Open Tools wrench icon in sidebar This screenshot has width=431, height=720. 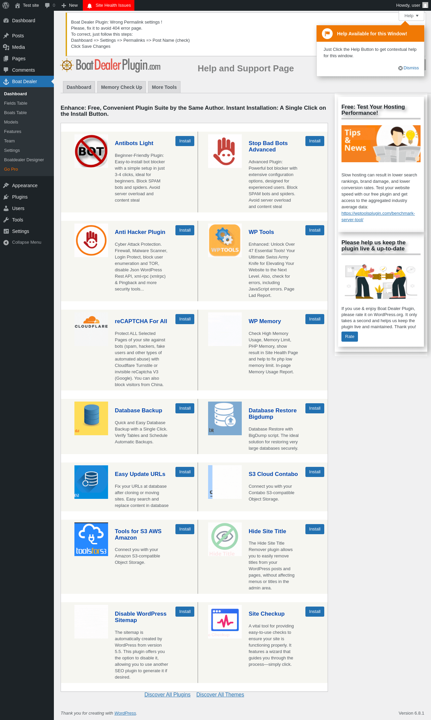point(6,220)
